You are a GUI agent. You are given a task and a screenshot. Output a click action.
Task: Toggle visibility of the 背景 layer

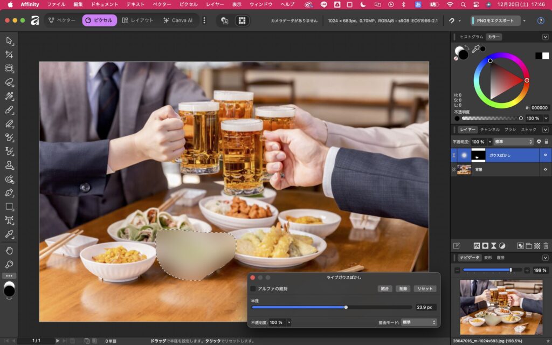[x=545, y=169]
